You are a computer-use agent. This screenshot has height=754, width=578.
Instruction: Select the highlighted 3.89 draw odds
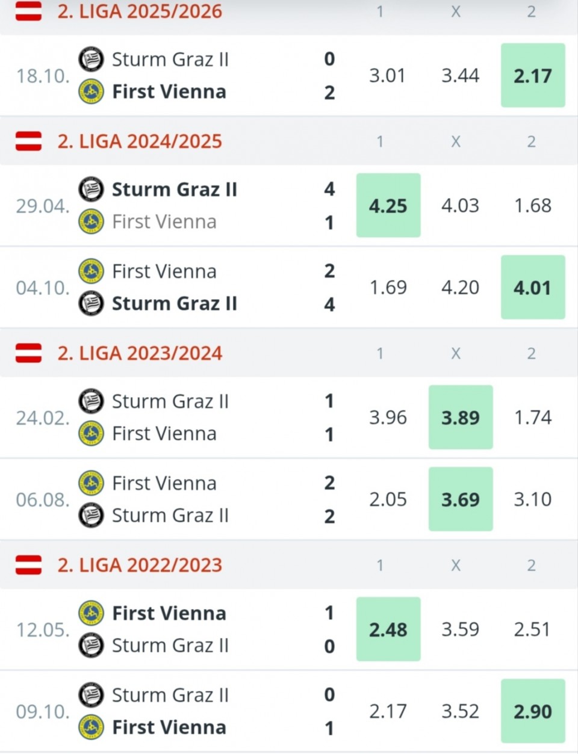461,418
